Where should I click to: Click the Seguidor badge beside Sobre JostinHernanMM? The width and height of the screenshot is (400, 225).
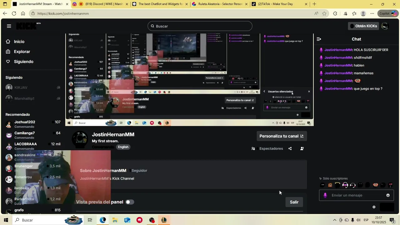pyautogui.click(x=139, y=171)
